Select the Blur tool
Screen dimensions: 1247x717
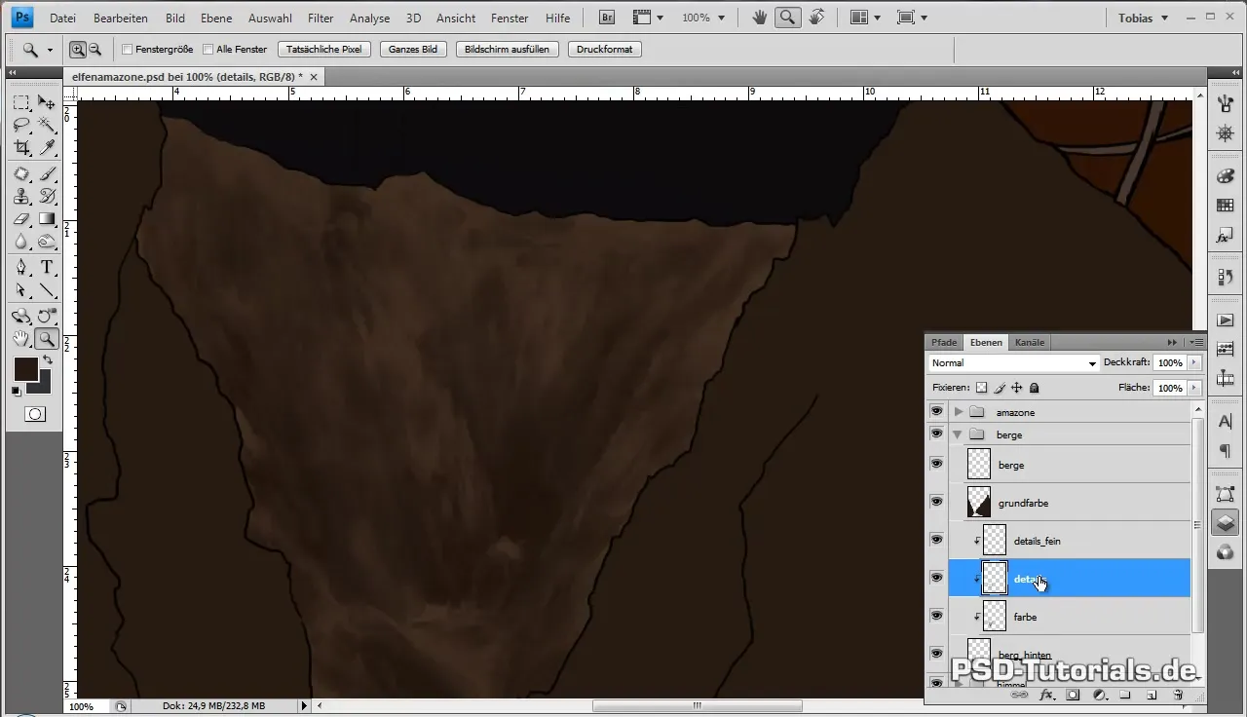(x=21, y=242)
